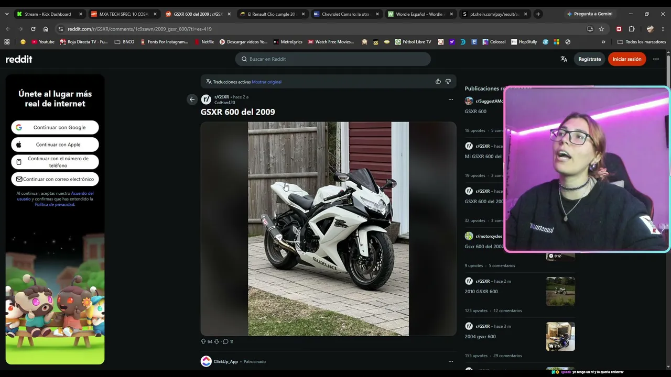
Task: Open the MetroLyrics bookmark
Action: coord(288,42)
